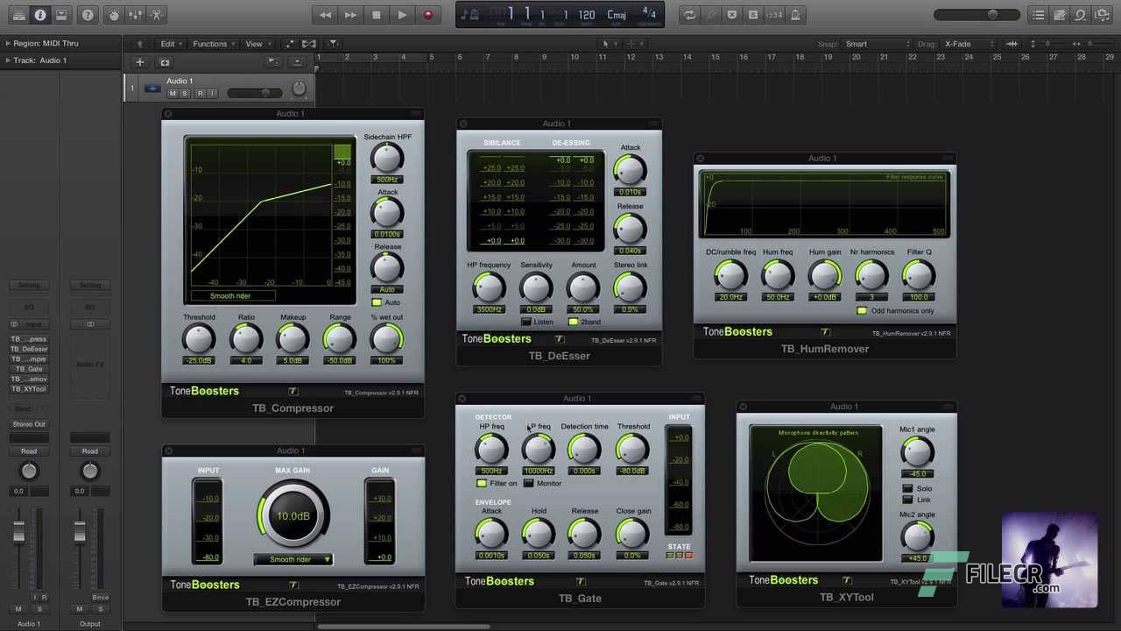Show the Smart Controls pane
This screenshot has height=631, width=1121.
(x=114, y=15)
